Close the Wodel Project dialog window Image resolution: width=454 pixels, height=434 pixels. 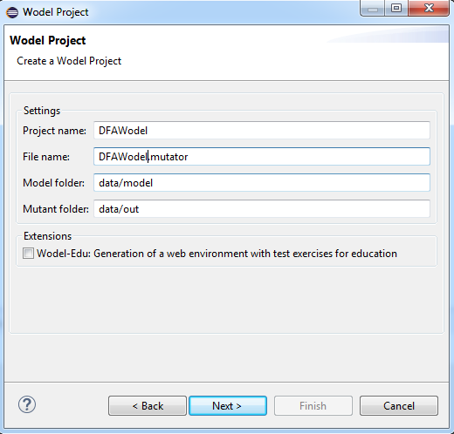click(429, 8)
